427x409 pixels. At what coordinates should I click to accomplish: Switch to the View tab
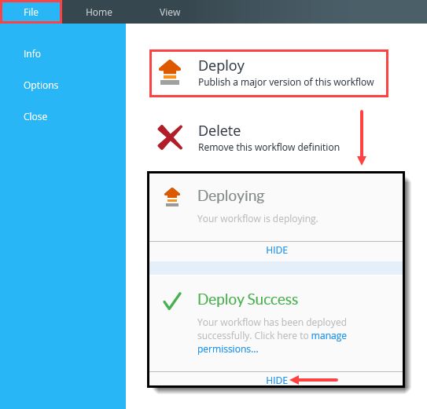coord(170,13)
